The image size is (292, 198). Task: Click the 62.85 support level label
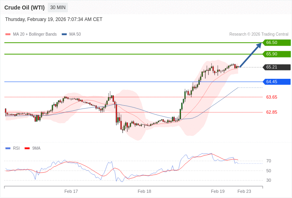click(x=271, y=112)
